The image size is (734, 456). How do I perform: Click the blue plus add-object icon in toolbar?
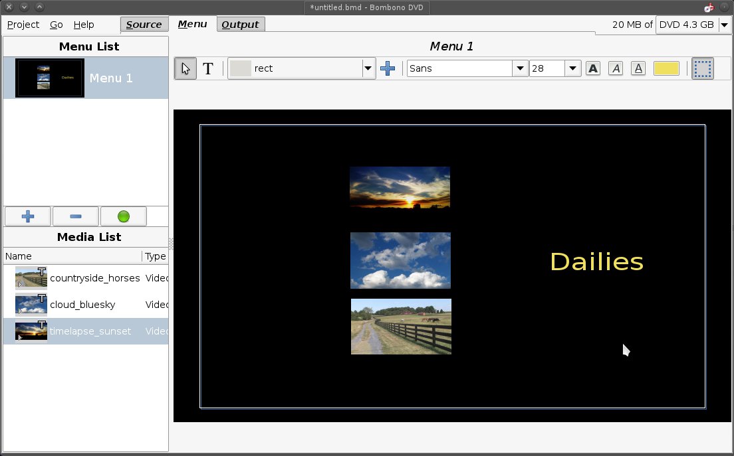pos(388,68)
